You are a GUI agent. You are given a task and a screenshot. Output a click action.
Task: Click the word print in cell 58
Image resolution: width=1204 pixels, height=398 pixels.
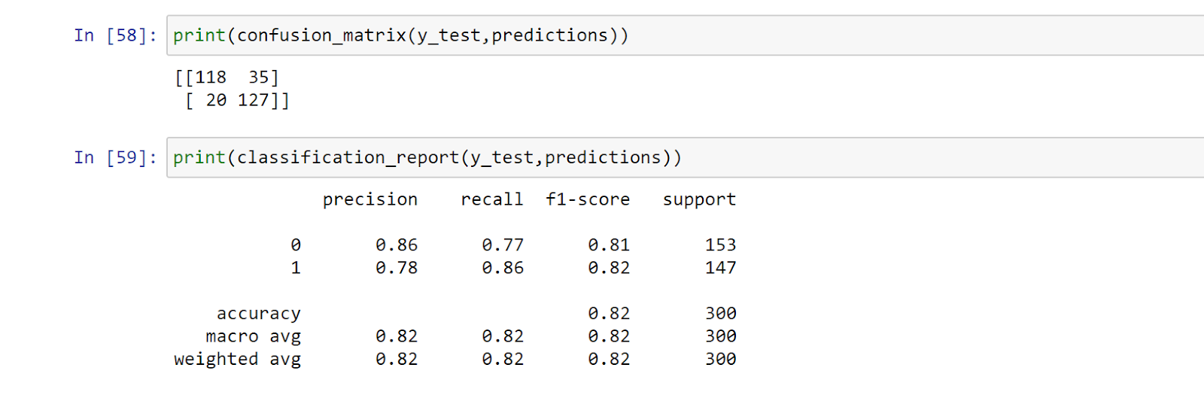pos(199,35)
